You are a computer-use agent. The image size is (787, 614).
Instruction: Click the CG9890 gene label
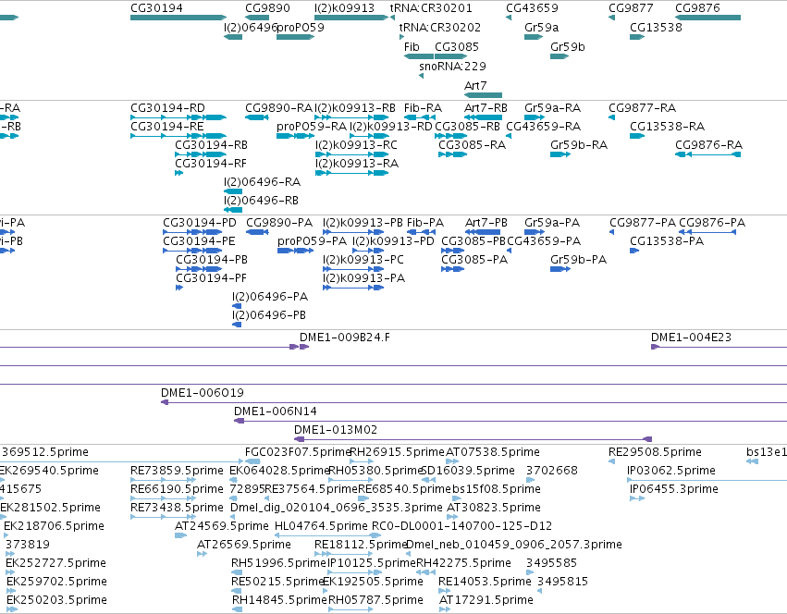coord(267,8)
